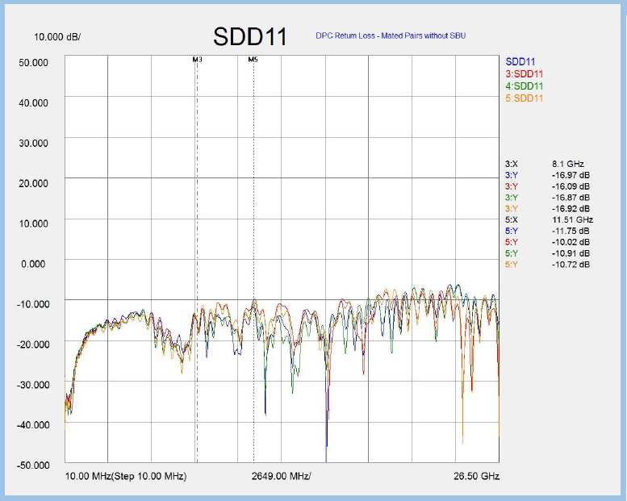Viewport: 627px width, 501px height.
Task: Click the DPC Return Loss subtitle text
Action: coord(391,35)
